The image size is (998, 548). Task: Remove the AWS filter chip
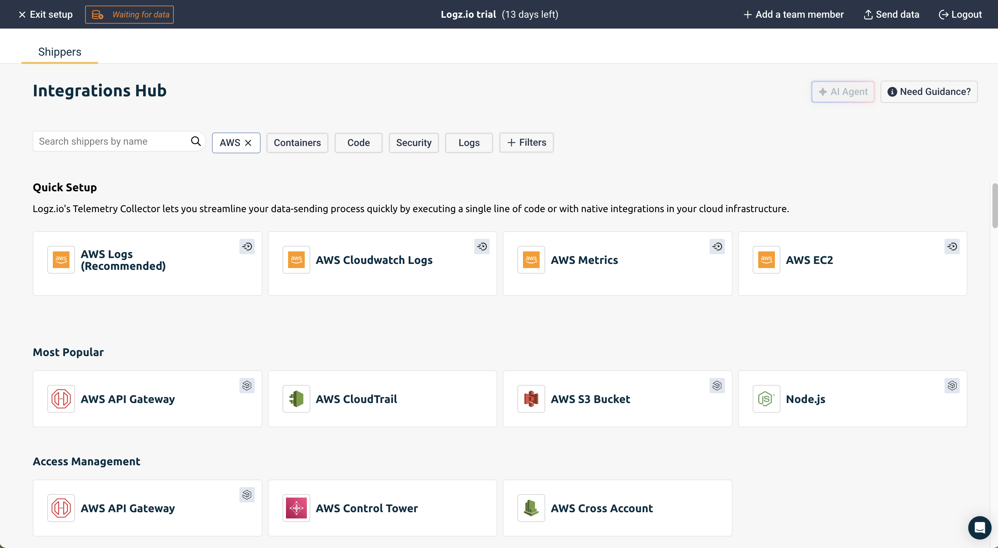(x=248, y=143)
